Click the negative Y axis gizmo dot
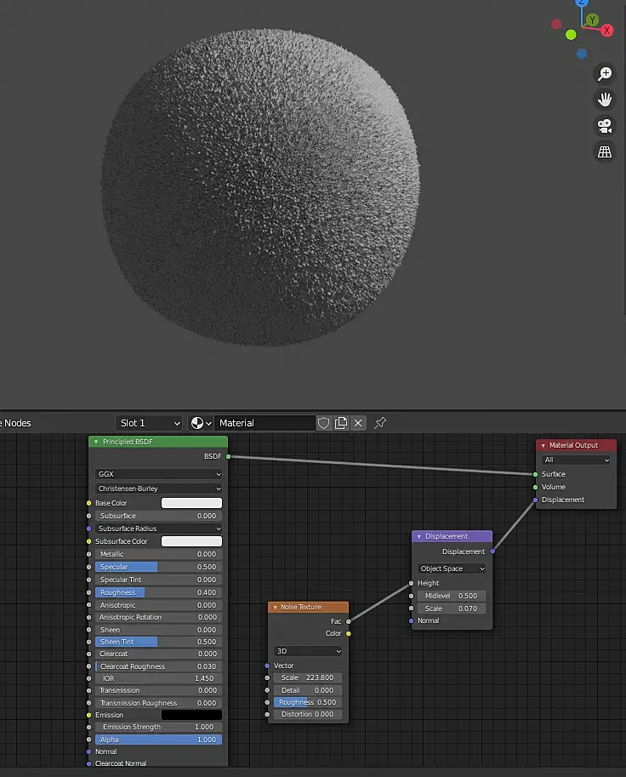This screenshot has width=626, height=777. point(571,35)
